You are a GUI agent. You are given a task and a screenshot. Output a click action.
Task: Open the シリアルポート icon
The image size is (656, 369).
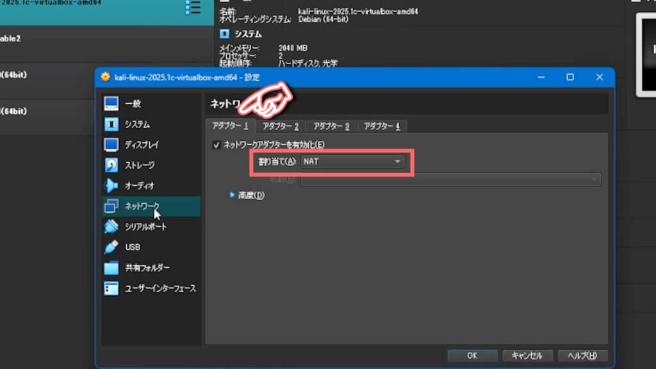(x=111, y=226)
